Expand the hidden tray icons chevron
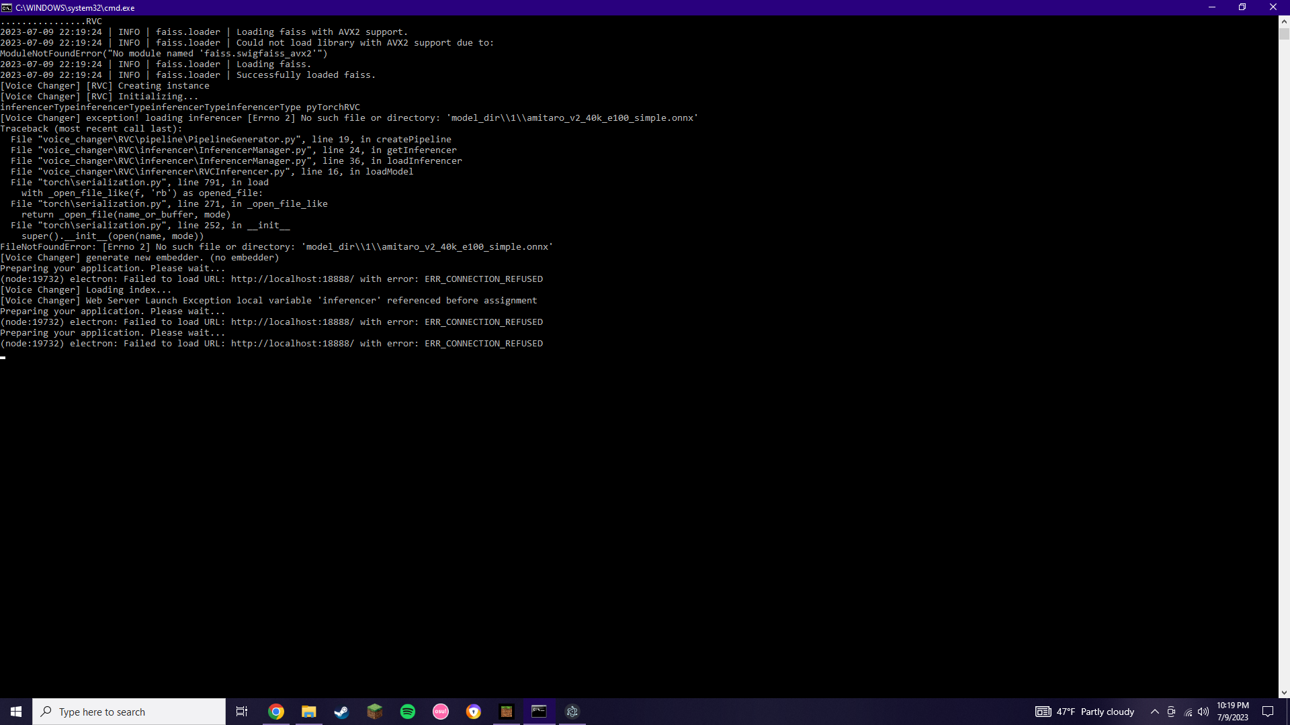This screenshot has height=725, width=1290. click(x=1154, y=712)
